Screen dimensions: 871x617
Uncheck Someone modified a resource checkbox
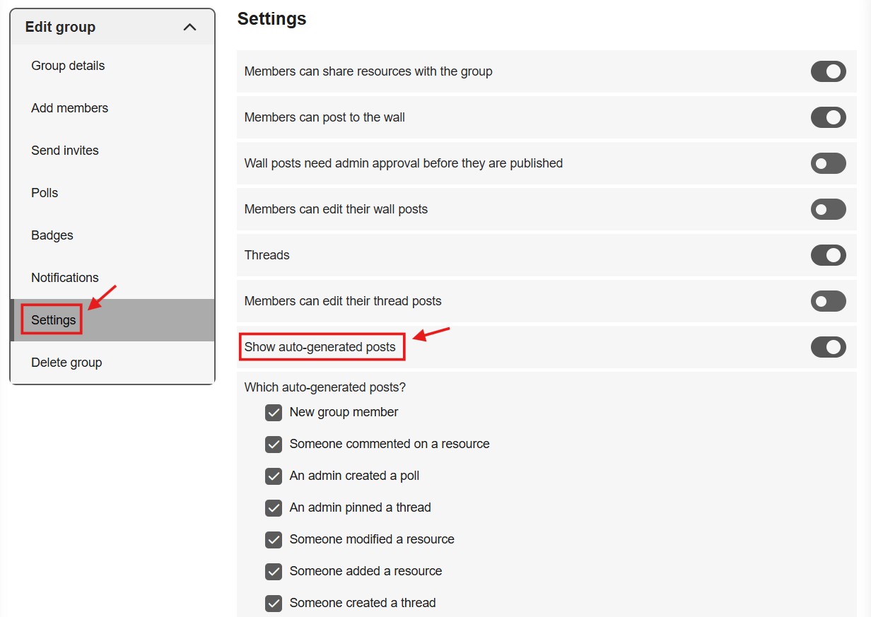click(x=274, y=540)
